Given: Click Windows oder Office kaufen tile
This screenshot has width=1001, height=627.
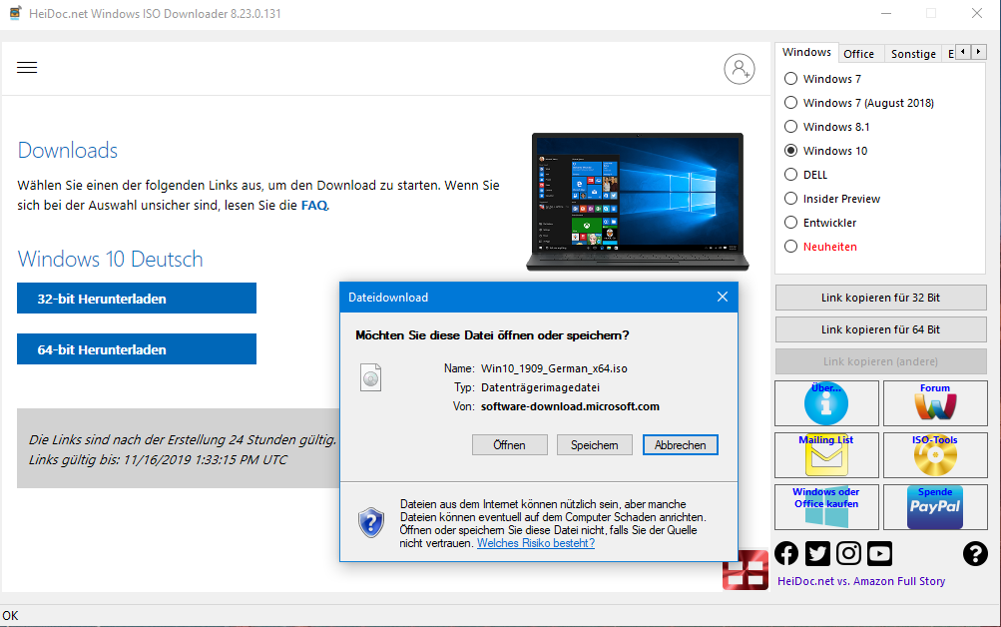Looking at the screenshot, I should coord(826,507).
